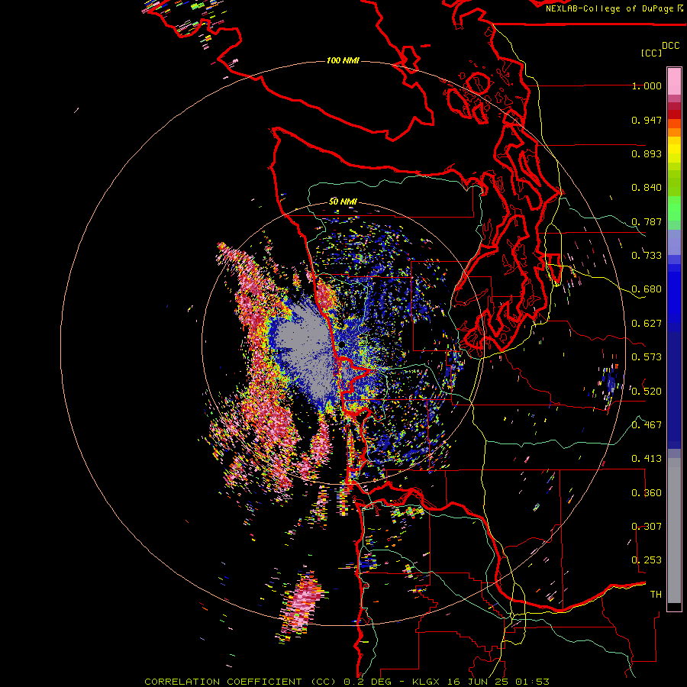
Task: Click the 16 JUN 25 01:53 timestamp
Action: coord(497,682)
